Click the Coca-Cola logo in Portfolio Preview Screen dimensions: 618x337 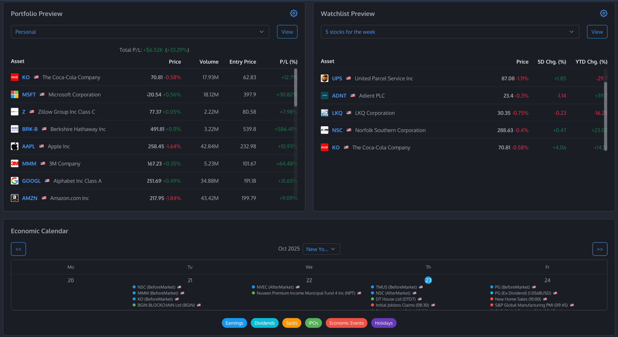pyautogui.click(x=14, y=77)
